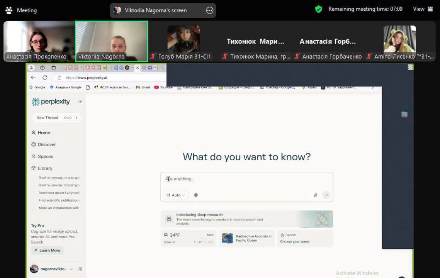Click the Ask anything input field
Viewport: 440px width, 278px height.
(x=246, y=180)
